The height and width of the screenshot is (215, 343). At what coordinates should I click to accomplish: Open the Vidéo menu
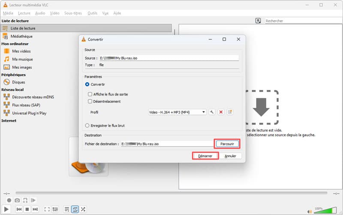(x=55, y=13)
